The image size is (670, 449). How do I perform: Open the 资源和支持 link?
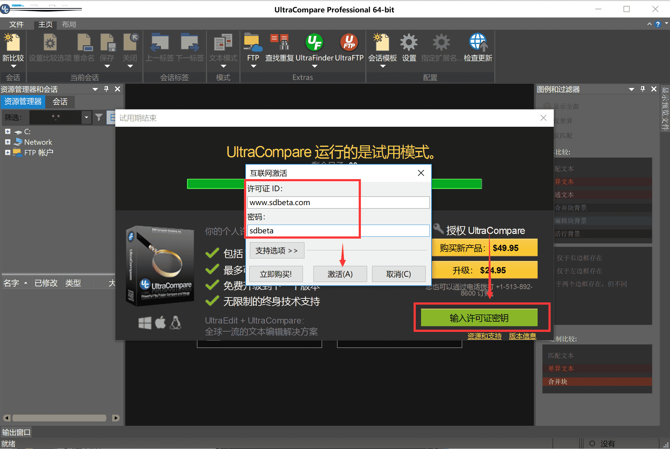coord(484,336)
